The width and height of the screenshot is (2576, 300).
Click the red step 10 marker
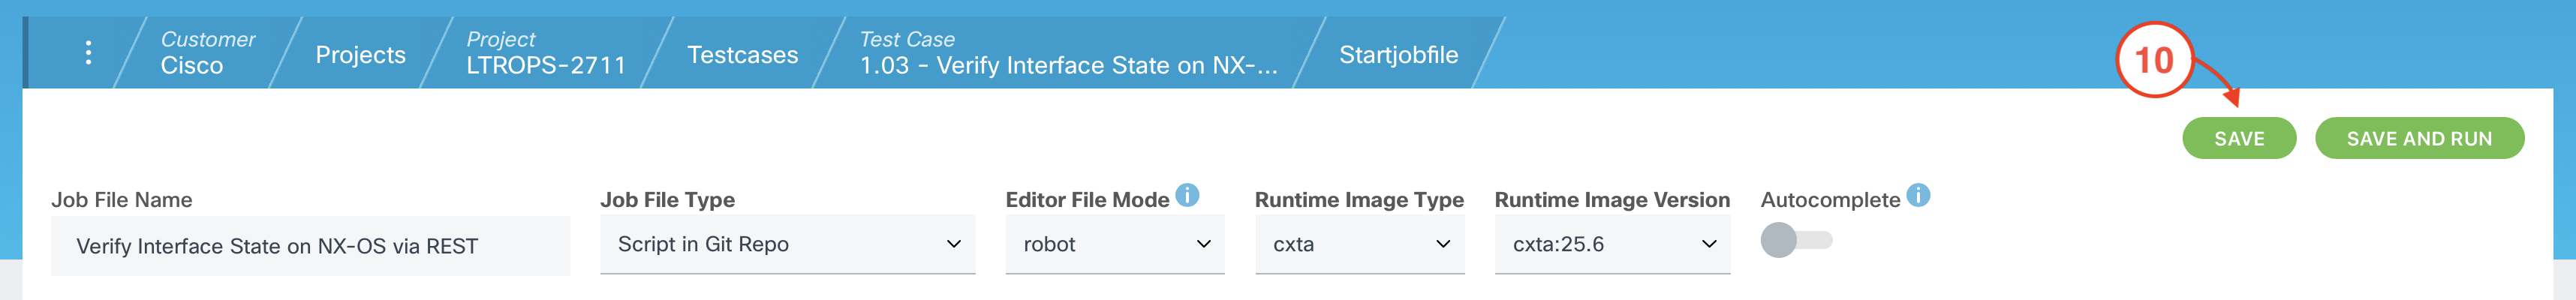click(2154, 60)
